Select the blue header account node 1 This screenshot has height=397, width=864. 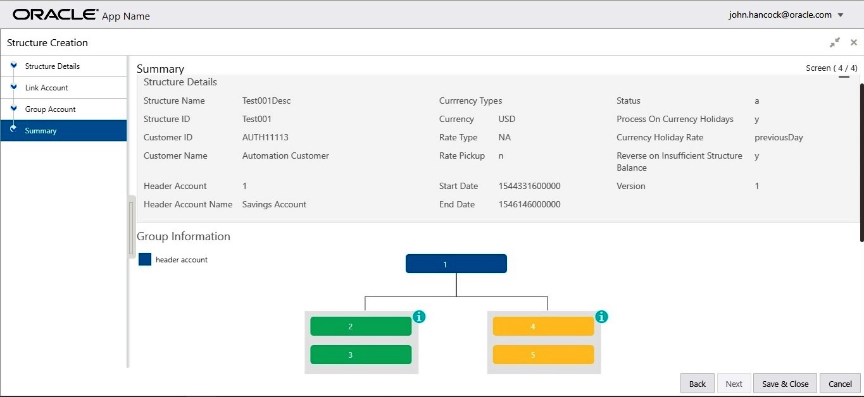[x=456, y=264]
